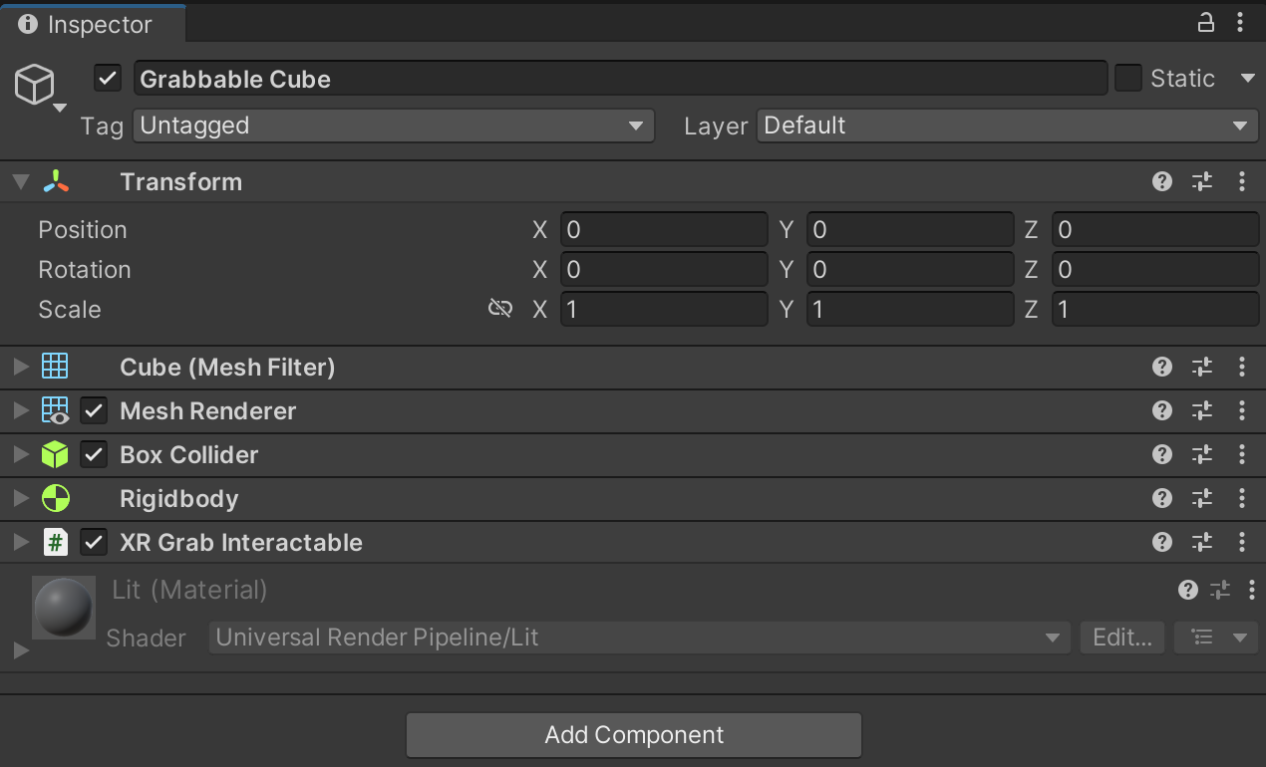
Task: Click the Add Component button
Action: [x=633, y=734]
